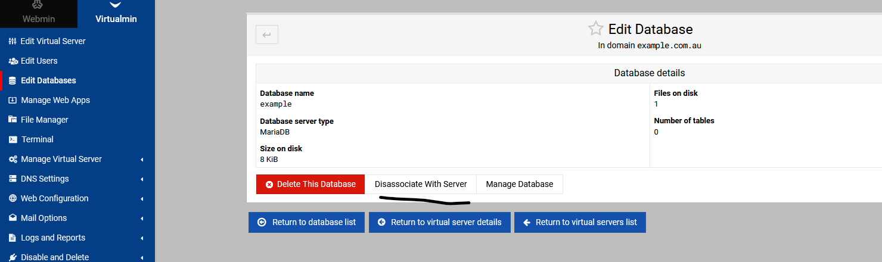Click the Terminal prompt icon
Viewport: 882px width, 262px height.
coord(13,139)
